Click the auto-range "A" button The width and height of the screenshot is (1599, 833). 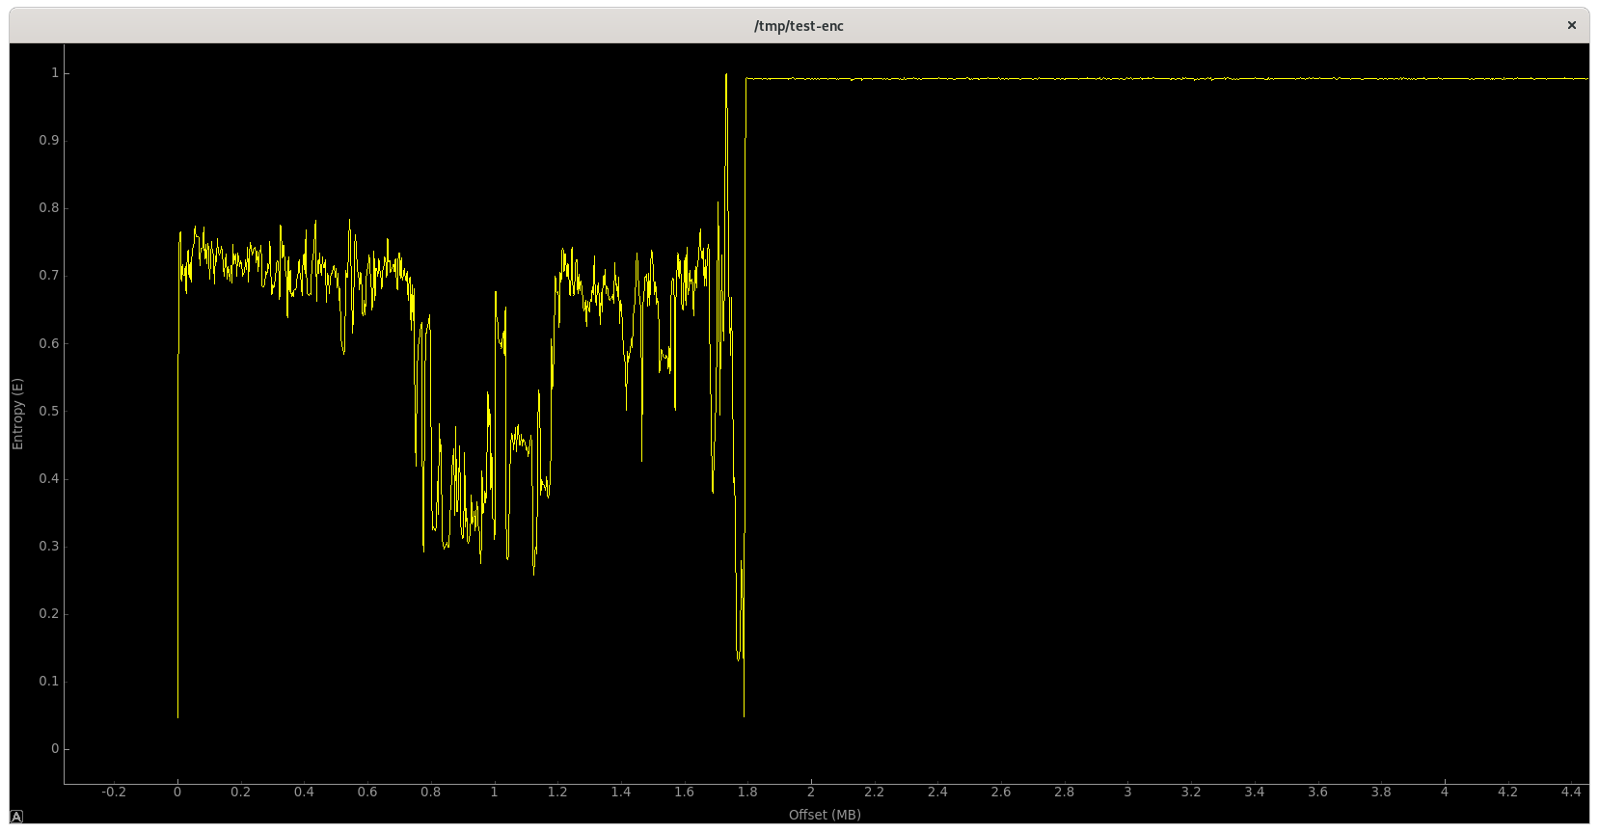tap(16, 817)
